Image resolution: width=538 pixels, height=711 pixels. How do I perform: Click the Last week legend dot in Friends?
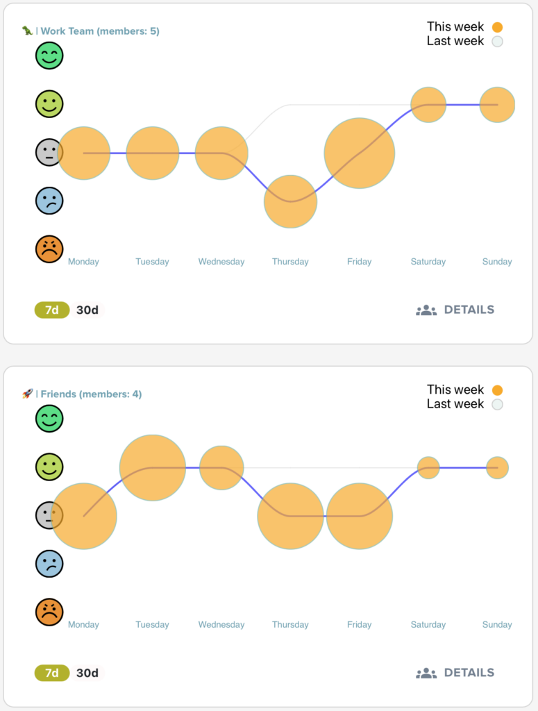pyautogui.click(x=497, y=405)
